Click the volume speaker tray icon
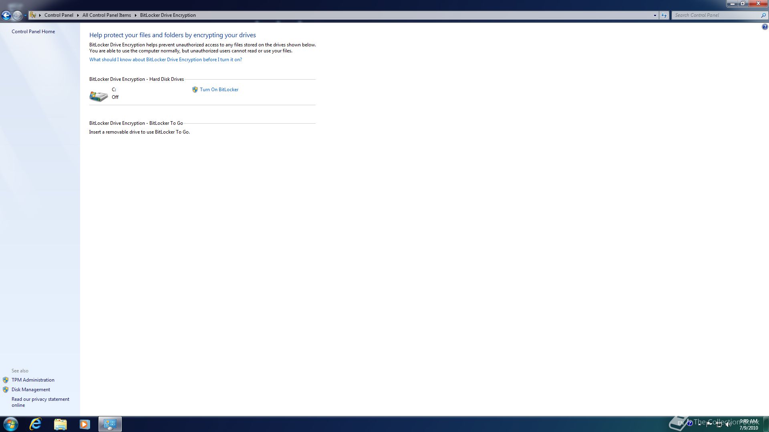 tap(729, 424)
